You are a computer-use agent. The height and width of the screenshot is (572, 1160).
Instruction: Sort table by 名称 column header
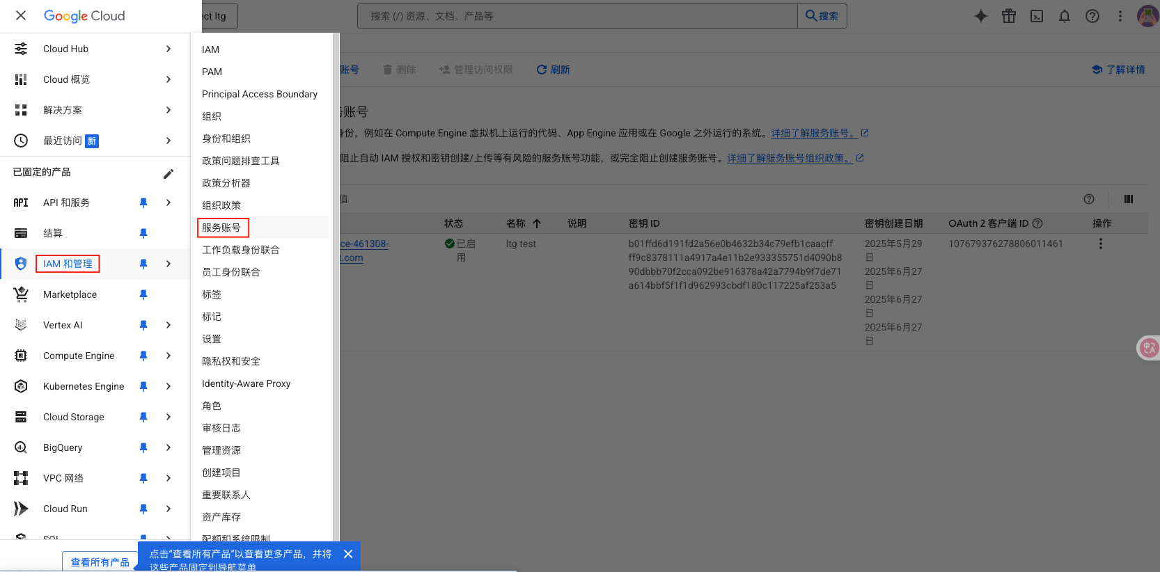pos(524,223)
